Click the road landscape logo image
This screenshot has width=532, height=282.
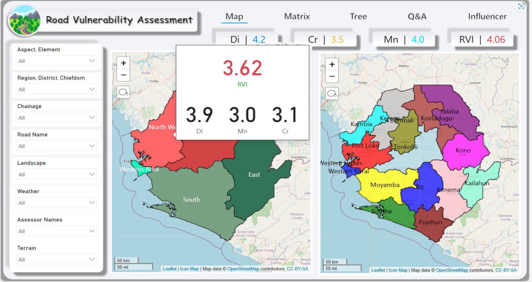pos(25,21)
